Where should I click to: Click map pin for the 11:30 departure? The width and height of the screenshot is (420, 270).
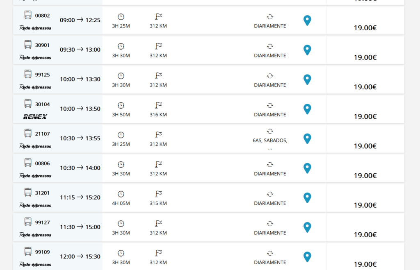pyautogui.click(x=307, y=227)
